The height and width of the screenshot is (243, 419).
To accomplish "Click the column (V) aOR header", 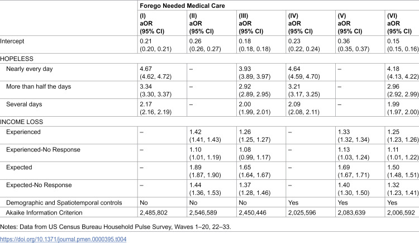I will (350, 23).
